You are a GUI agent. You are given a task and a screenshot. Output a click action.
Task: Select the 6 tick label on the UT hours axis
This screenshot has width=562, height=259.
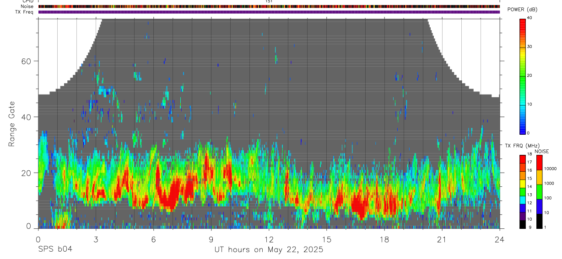153,239
